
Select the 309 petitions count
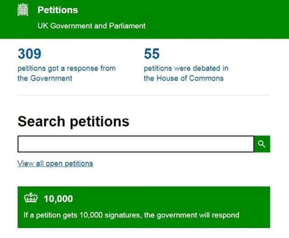click(29, 54)
